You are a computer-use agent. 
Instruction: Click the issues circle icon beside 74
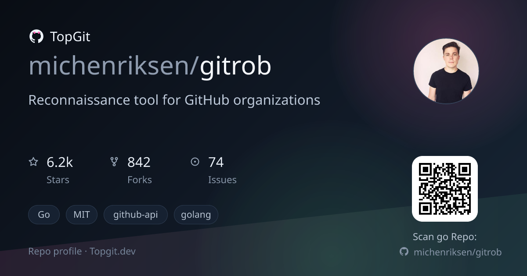pyautogui.click(x=195, y=162)
